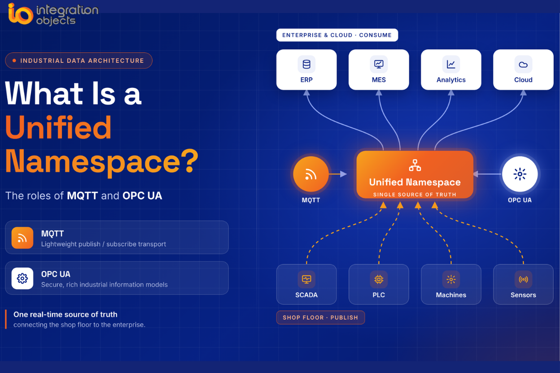Click 'OPC UA' label under white circle
Viewport: 560px width, 373px height.
520,200
